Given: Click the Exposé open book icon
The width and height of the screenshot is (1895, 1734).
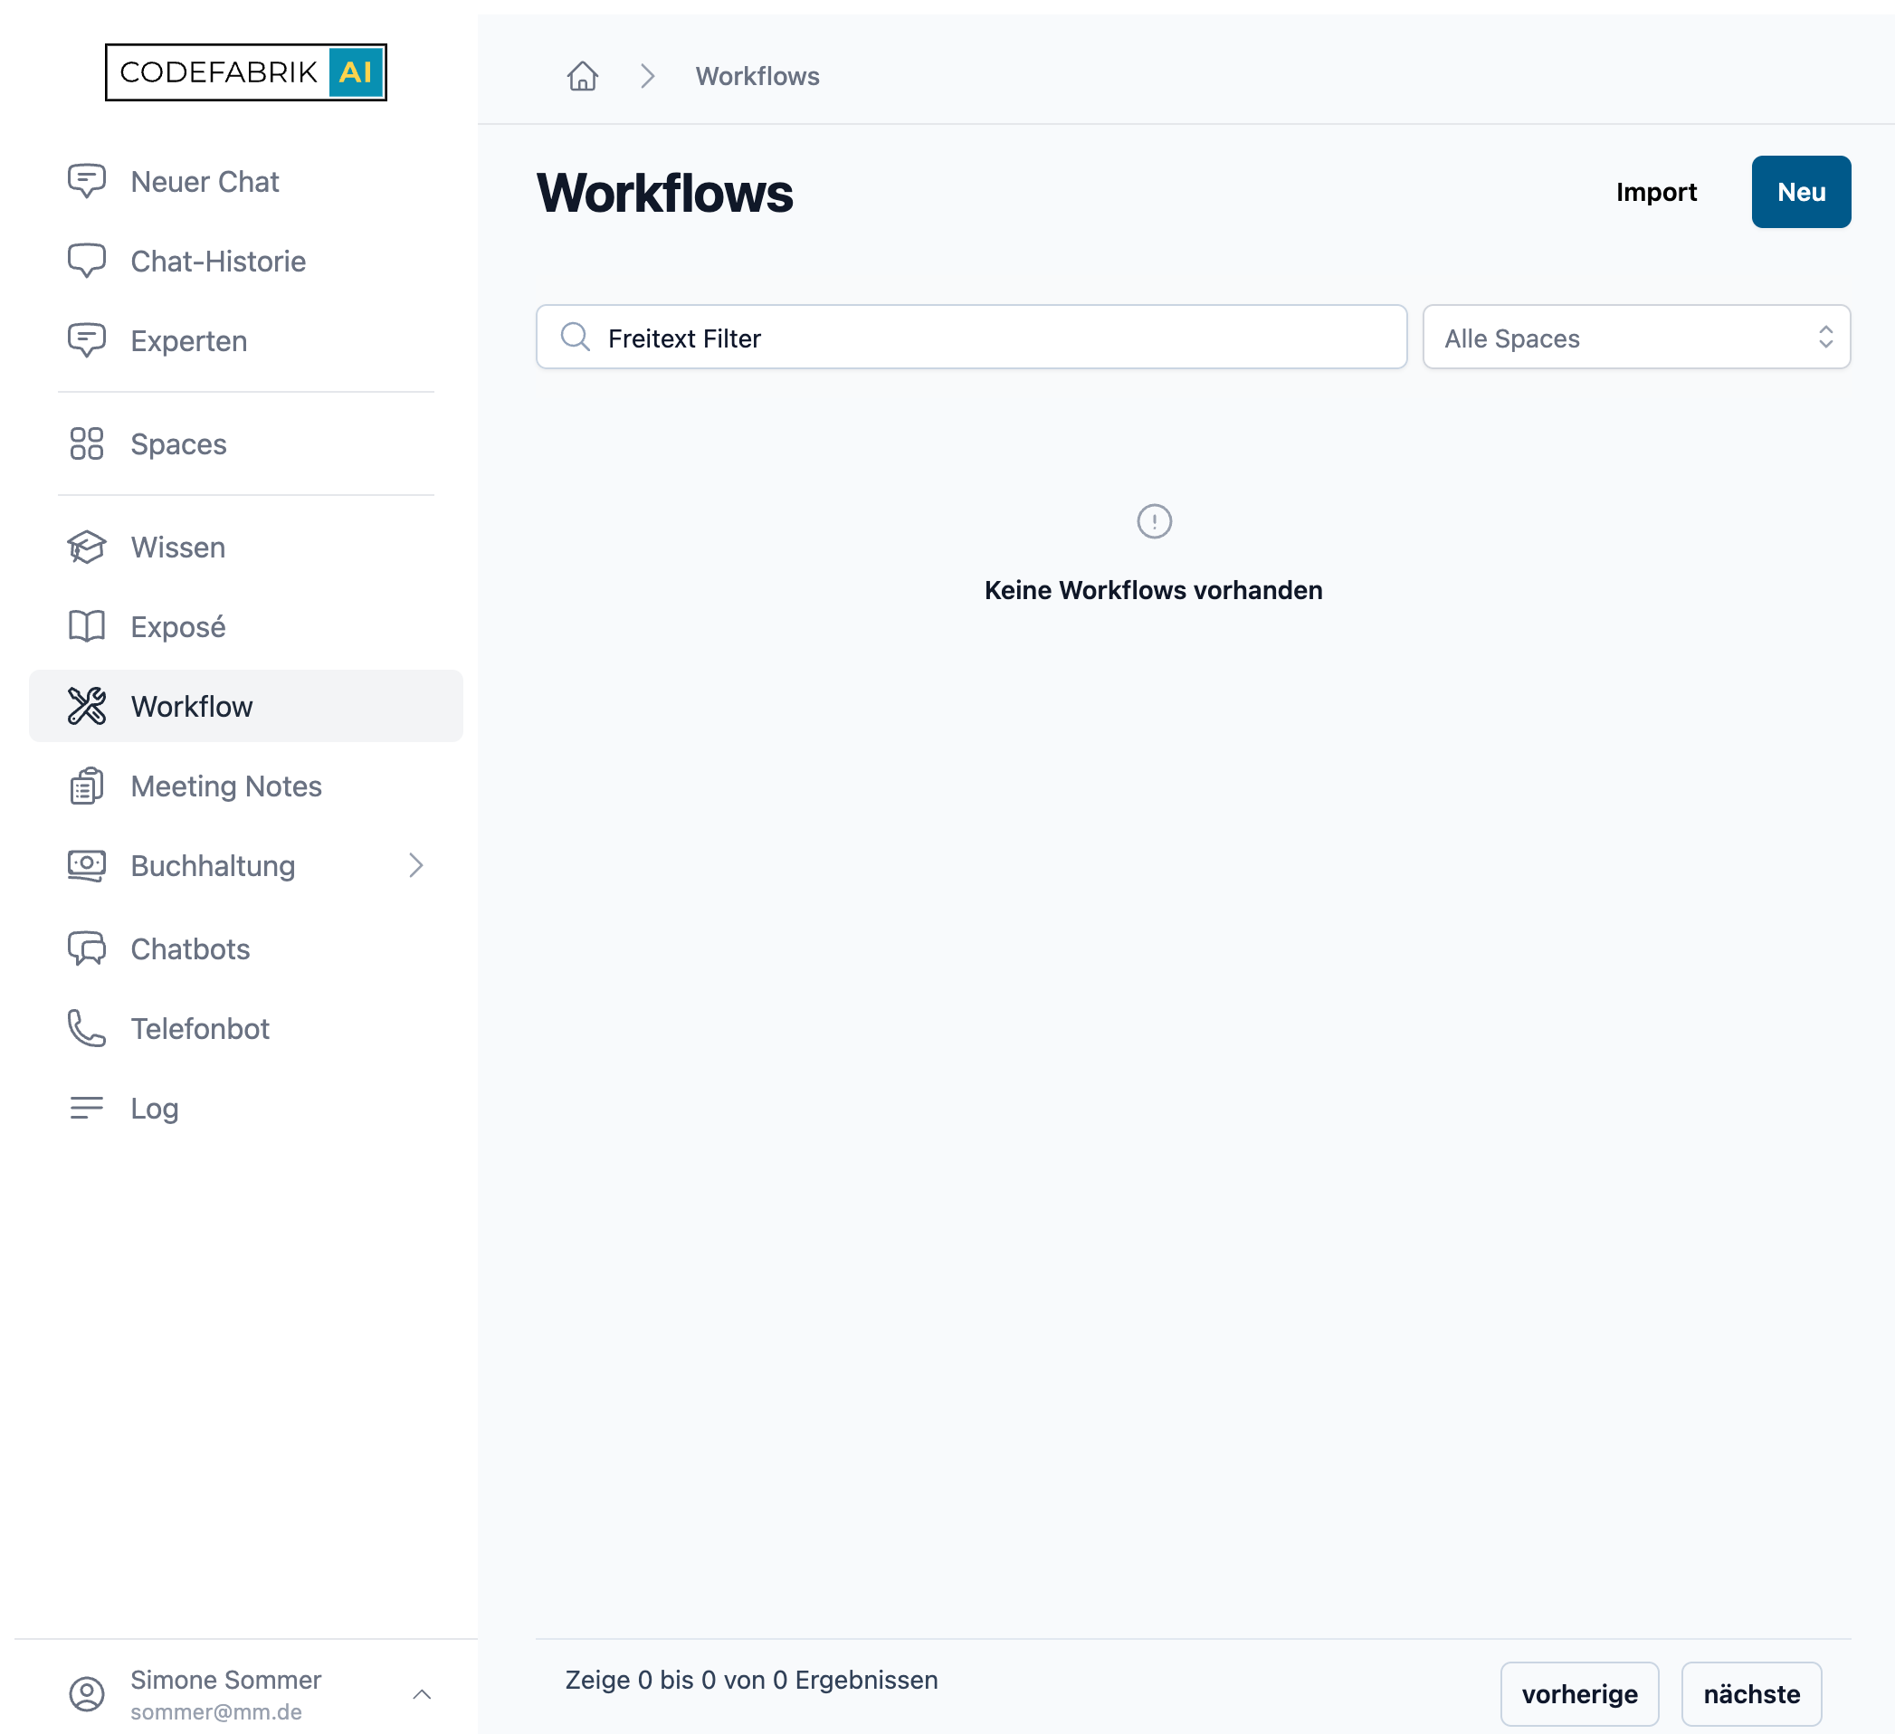Looking at the screenshot, I should (87, 626).
